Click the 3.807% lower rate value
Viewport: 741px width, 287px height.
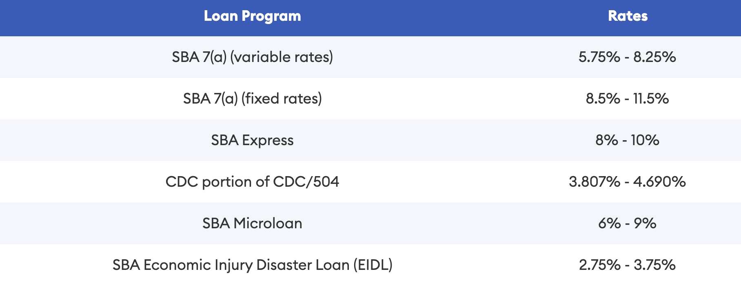pyautogui.click(x=595, y=182)
